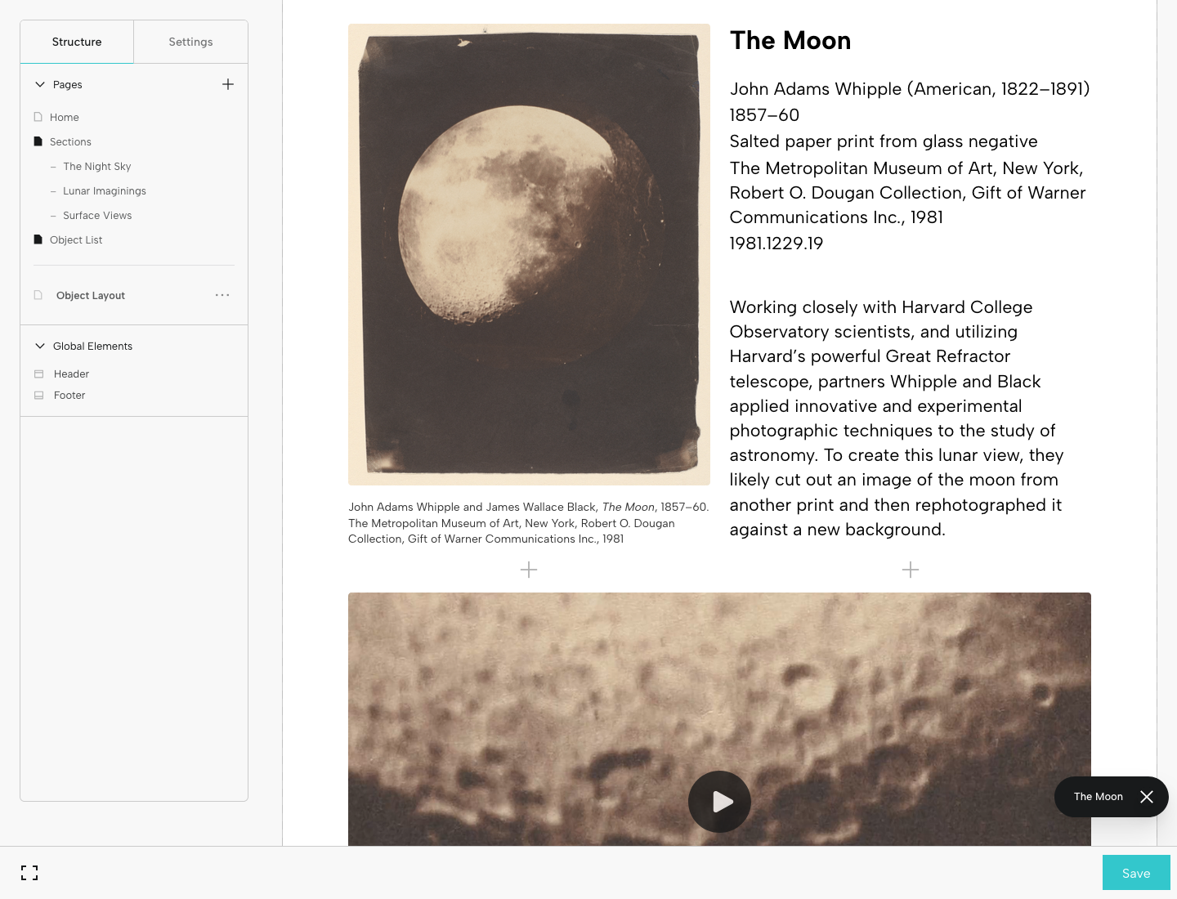Dismiss The Moon pill with X
This screenshot has height=899, width=1177.
click(x=1147, y=797)
